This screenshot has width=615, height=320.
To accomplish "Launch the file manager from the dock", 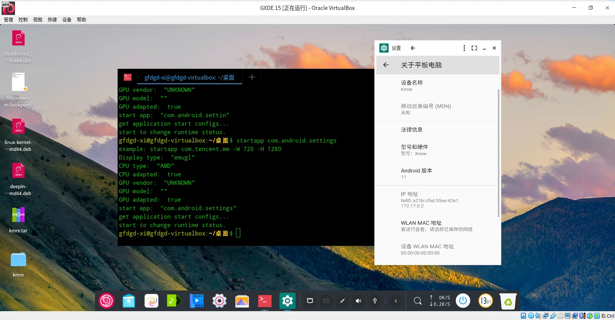I will tap(129, 301).
